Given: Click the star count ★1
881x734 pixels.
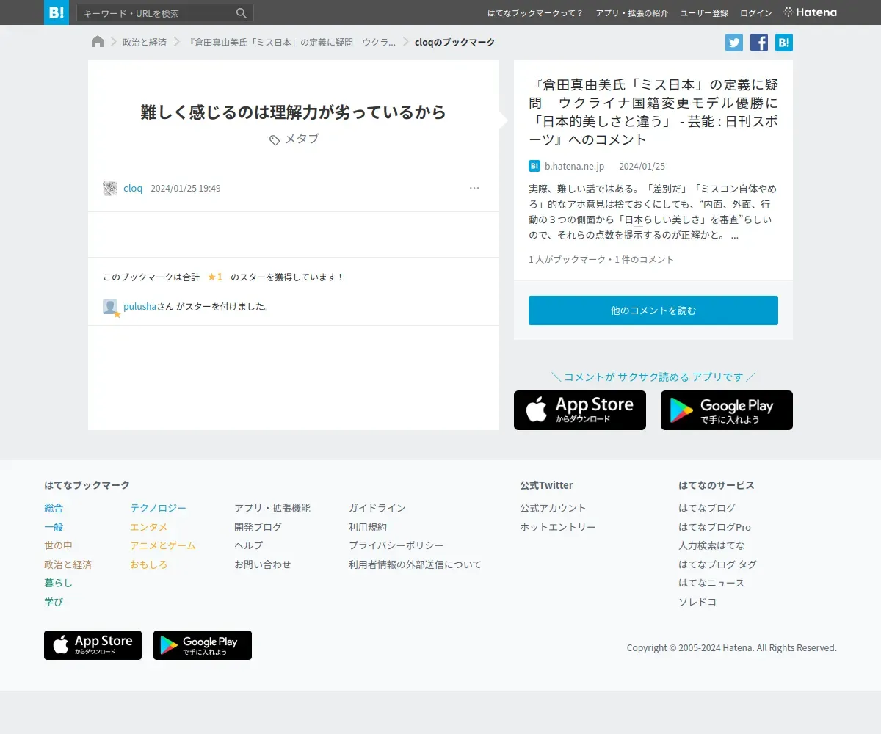Looking at the screenshot, I should [215, 277].
